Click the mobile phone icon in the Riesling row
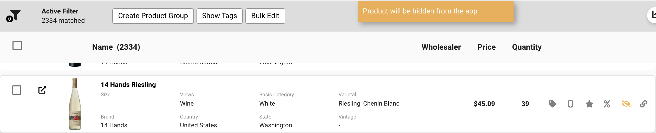The width and height of the screenshot is (656, 133). coord(570,104)
